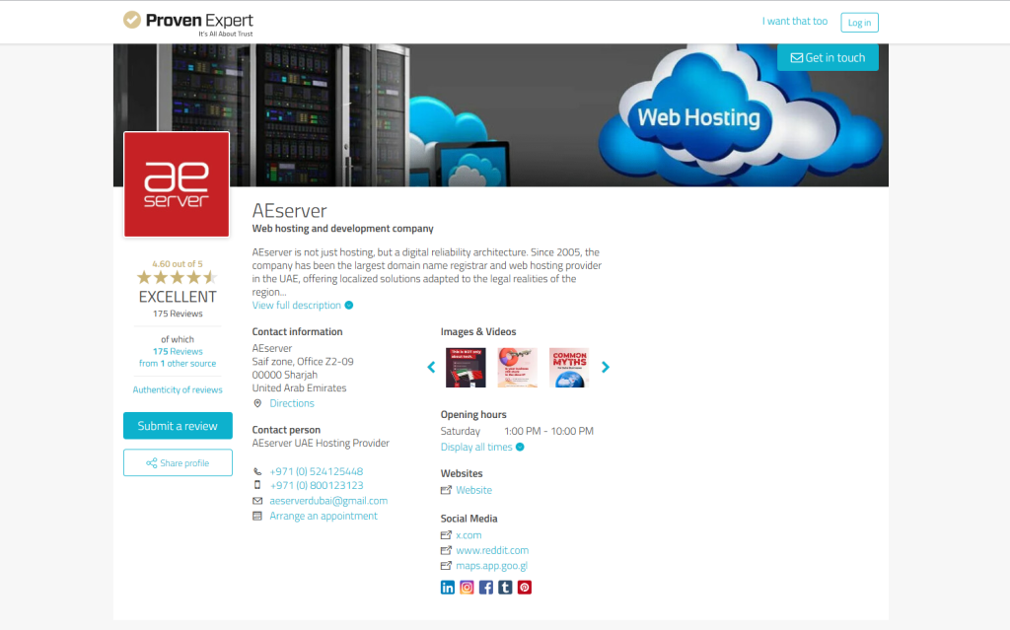1010x630 pixels.
Task: Click external link icon beside www.reddit.com
Action: click(446, 551)
